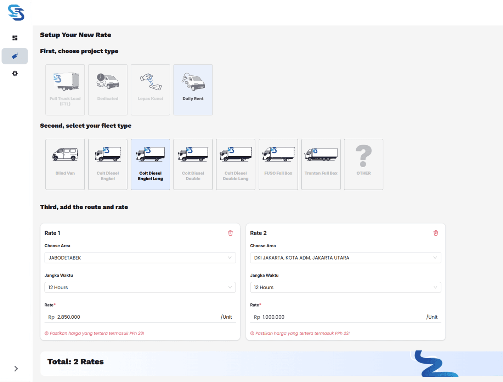Select Blind Van fleet type

tap(65, 164)
